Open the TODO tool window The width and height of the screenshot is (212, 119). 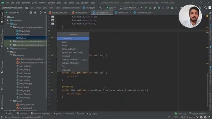[x=9, y=114]
